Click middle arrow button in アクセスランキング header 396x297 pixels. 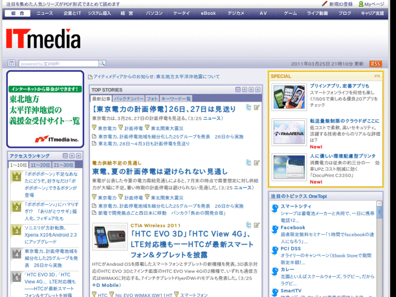(x=72, y=156)
